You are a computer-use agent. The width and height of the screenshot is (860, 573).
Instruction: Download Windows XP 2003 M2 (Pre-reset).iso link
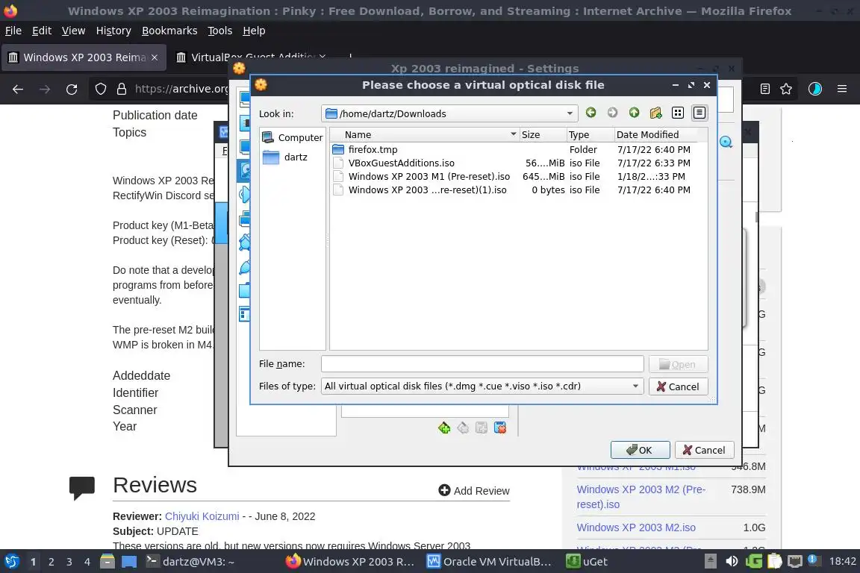pos(641,497)
